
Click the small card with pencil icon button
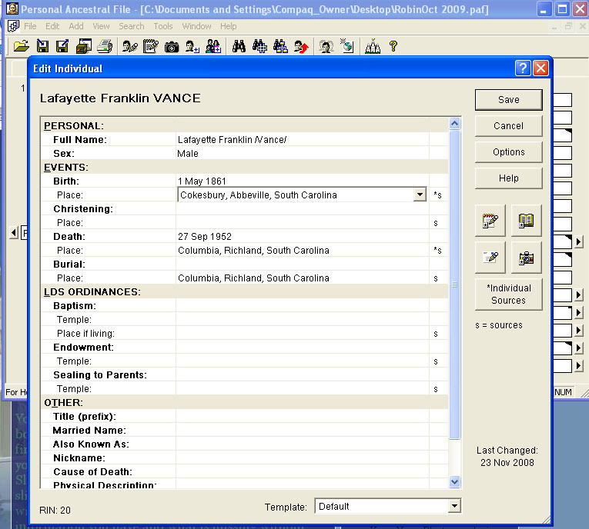pos(490,258)
